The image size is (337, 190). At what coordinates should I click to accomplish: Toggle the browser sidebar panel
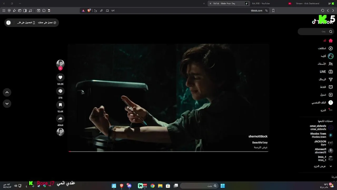(x=25, y=11)
